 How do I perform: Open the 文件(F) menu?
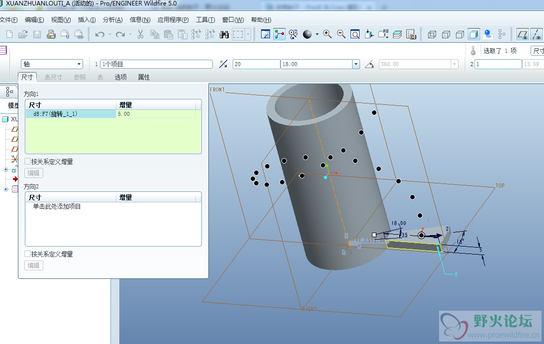point(8,20)
